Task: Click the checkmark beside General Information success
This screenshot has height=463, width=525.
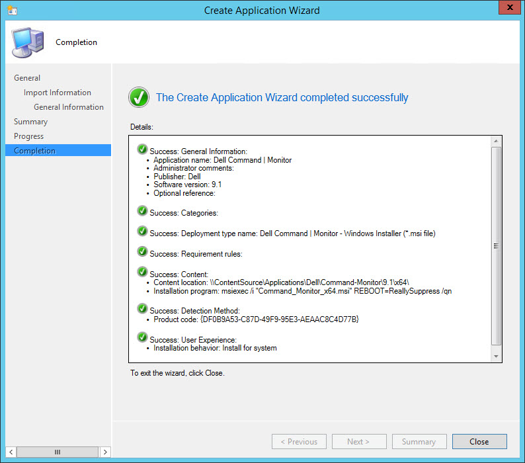Action: pyautogui.click(x=142, y=149)
